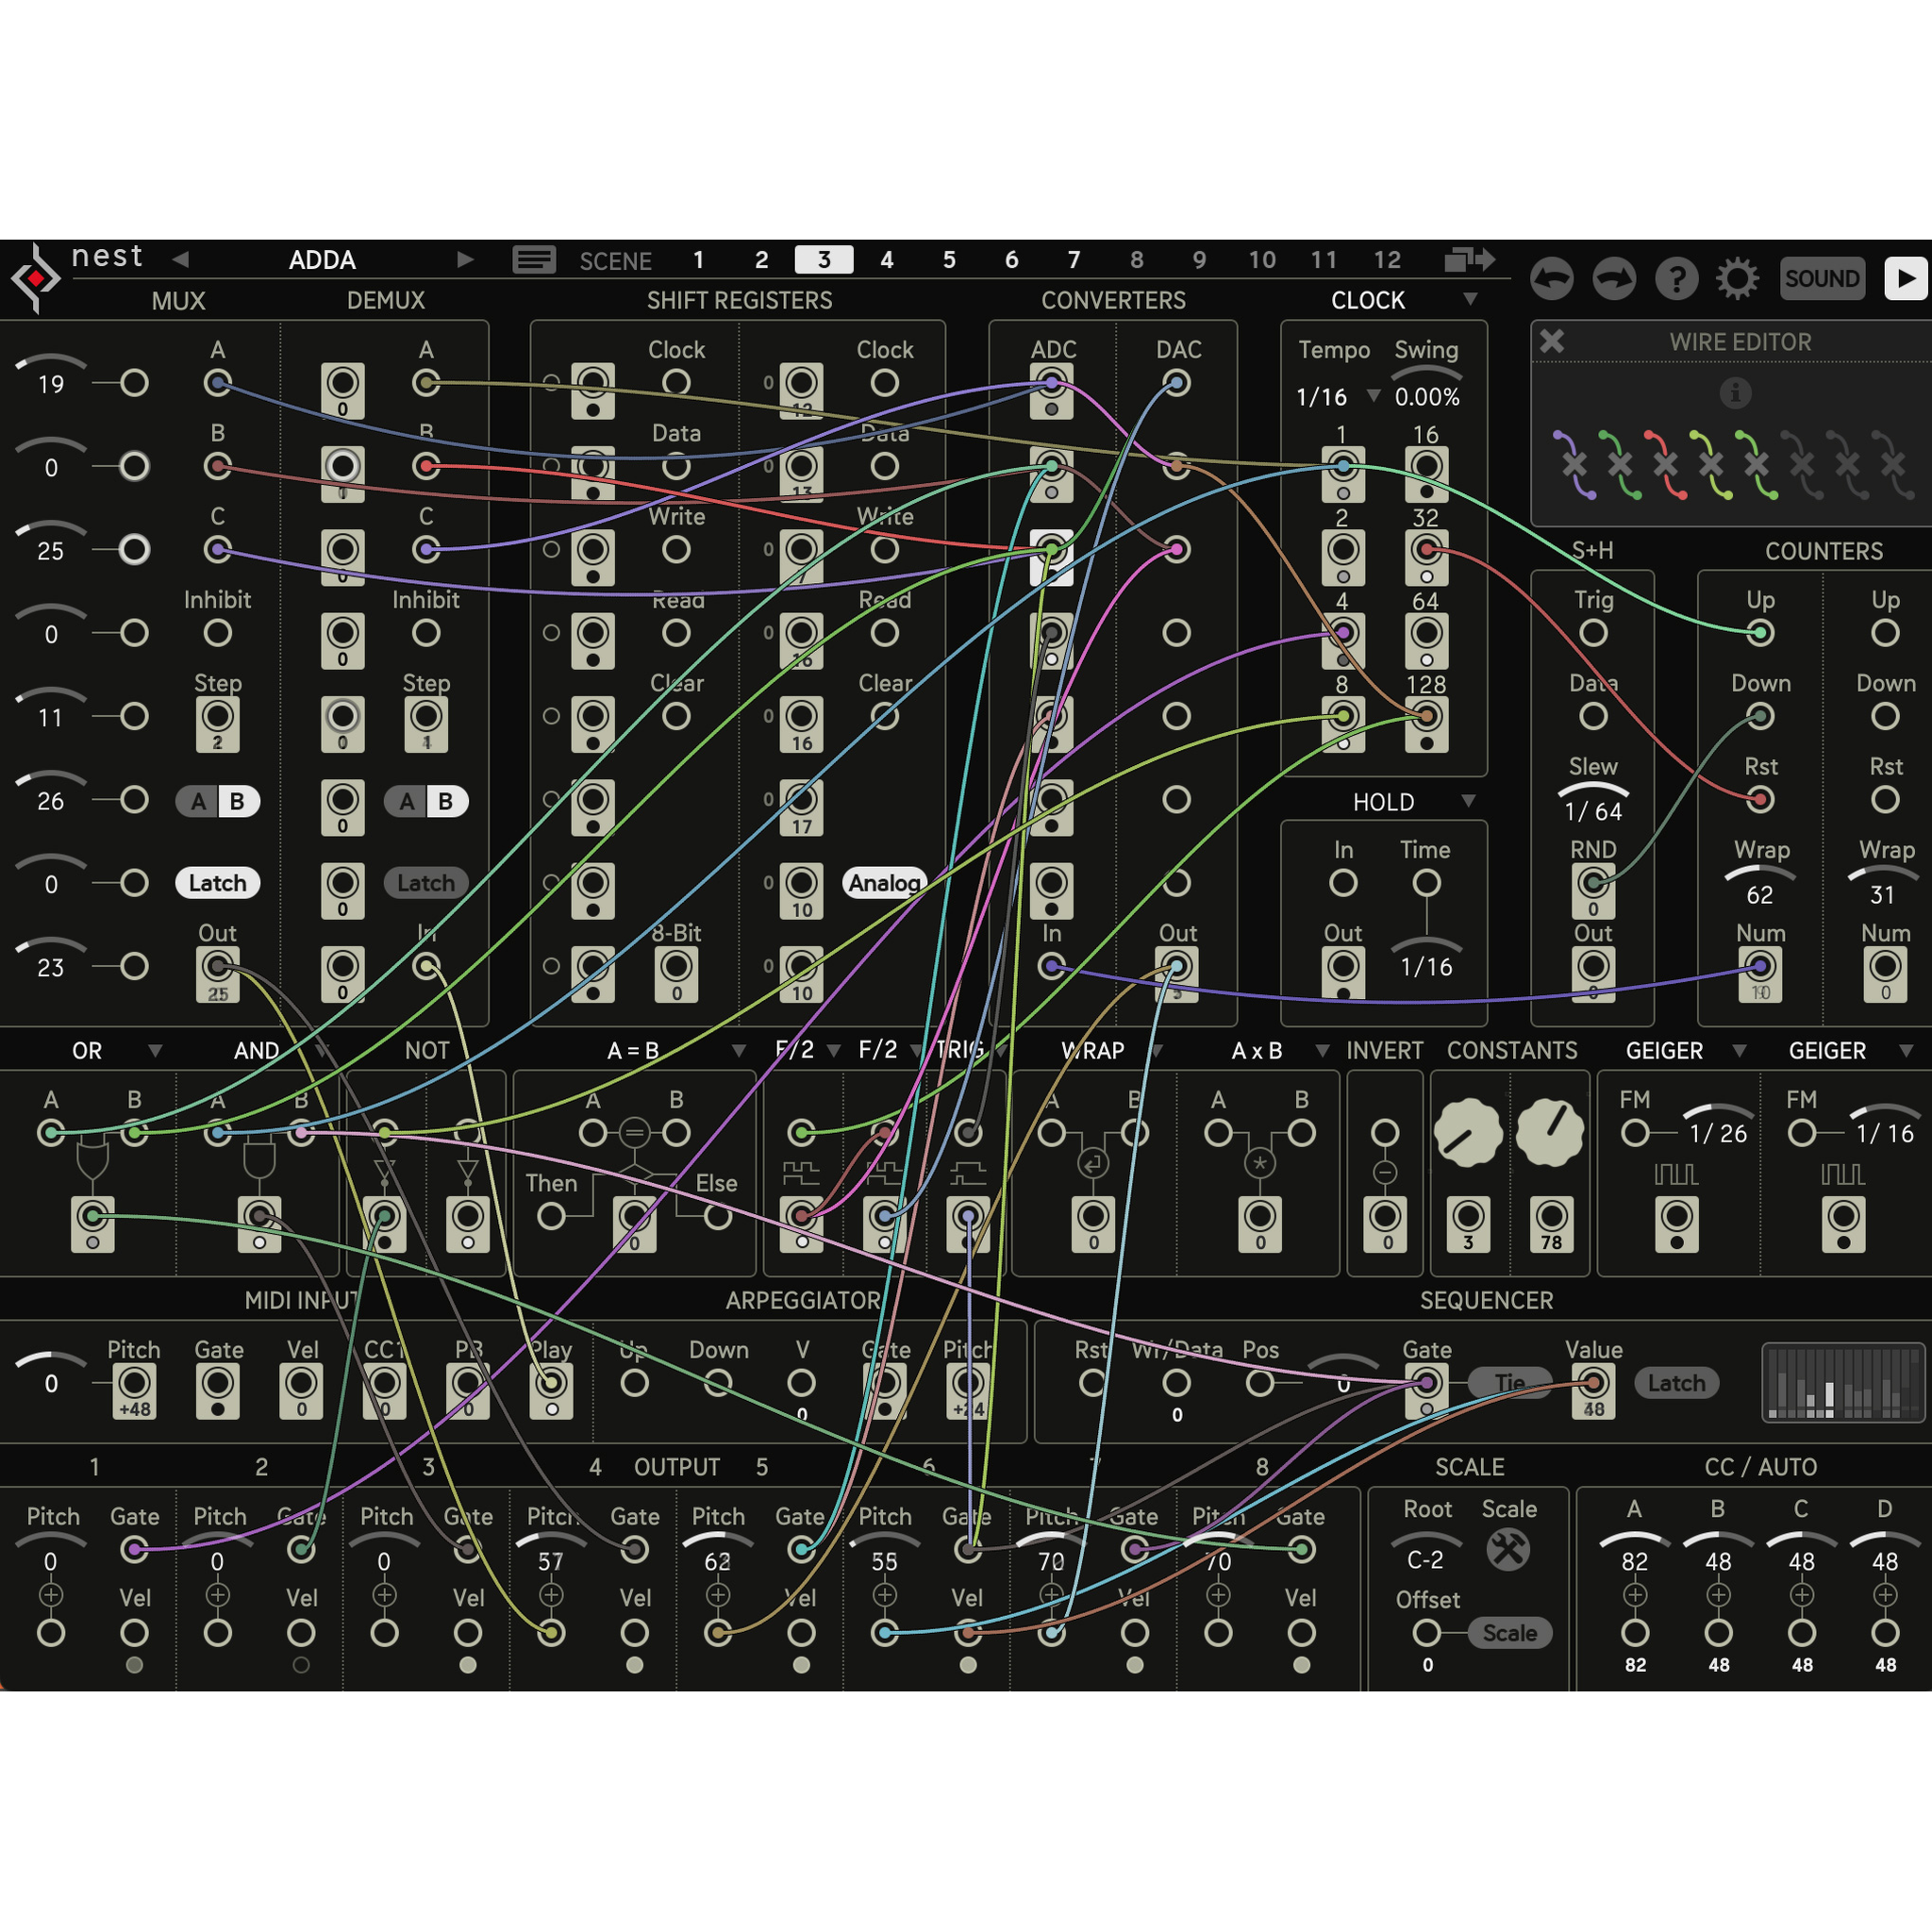Click the redo arrow icon

click(x=1613, y=278)
